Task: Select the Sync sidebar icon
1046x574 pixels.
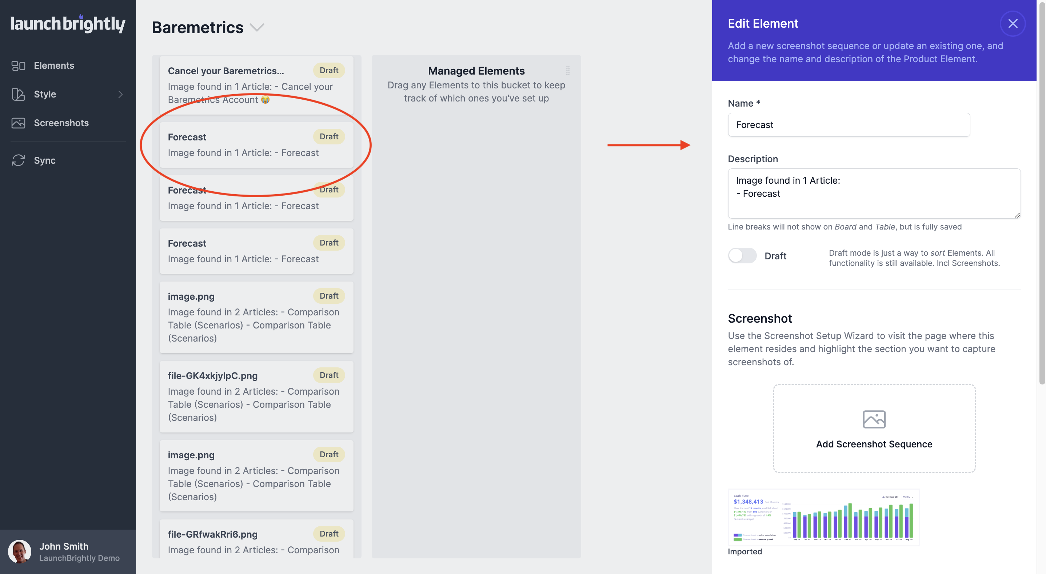Action: (x=19, y=160)
